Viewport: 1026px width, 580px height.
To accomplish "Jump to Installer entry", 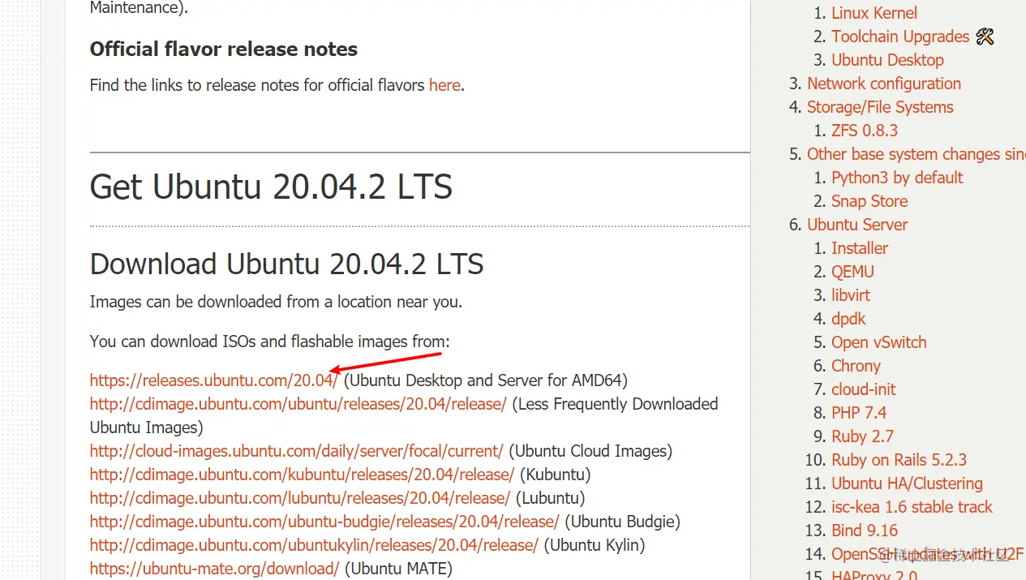I will click(x=860, y=248).
